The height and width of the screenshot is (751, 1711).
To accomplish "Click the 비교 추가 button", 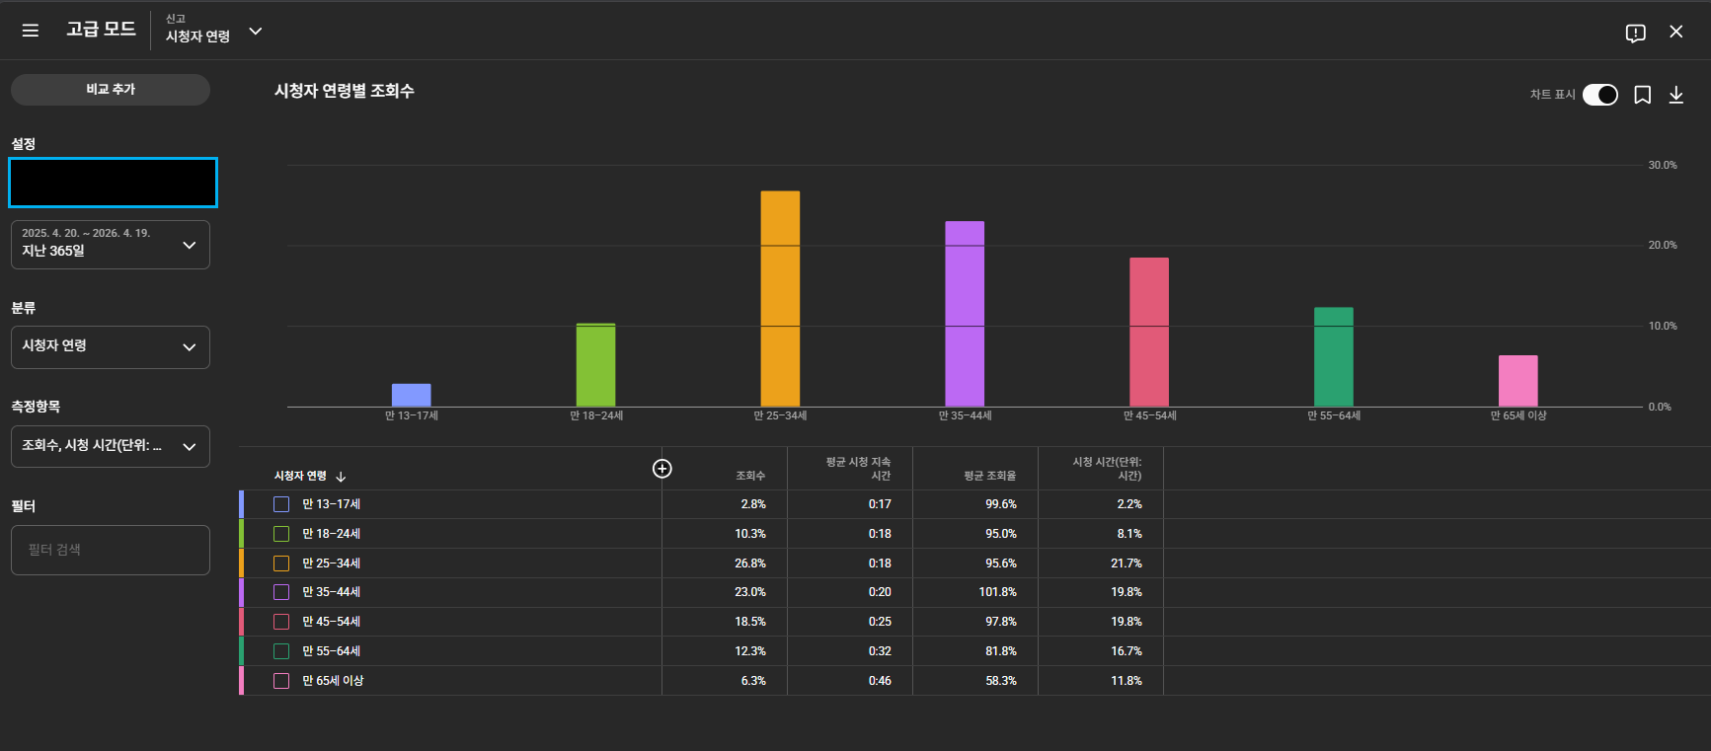I will 111,90.
